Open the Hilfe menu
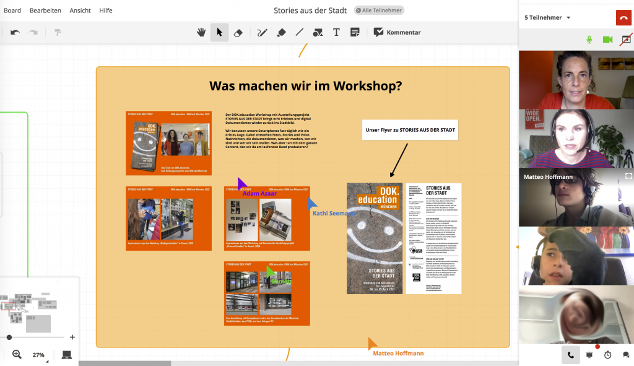Viewport: 634px width, 366px height. coord(106,11)
